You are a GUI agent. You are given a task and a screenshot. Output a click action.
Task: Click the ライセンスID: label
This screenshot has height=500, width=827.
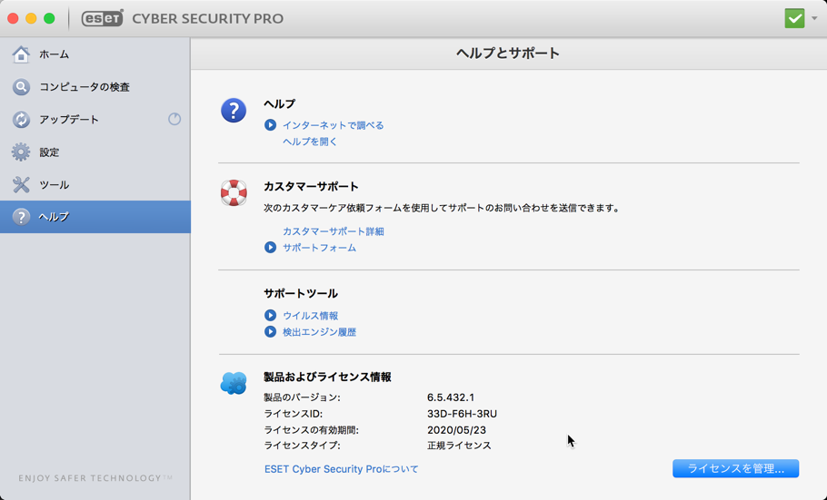click(x=294, y=414)
